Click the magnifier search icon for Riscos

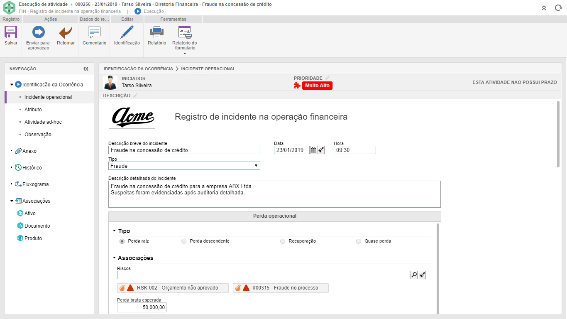(414, 275)
